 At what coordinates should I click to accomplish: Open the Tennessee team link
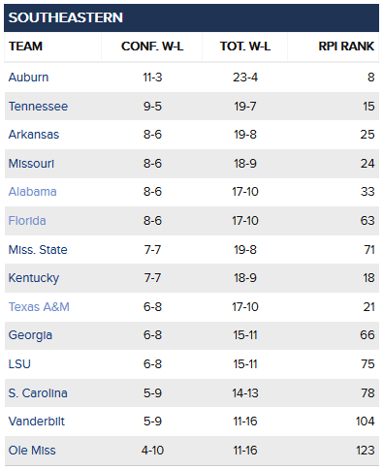38,107
